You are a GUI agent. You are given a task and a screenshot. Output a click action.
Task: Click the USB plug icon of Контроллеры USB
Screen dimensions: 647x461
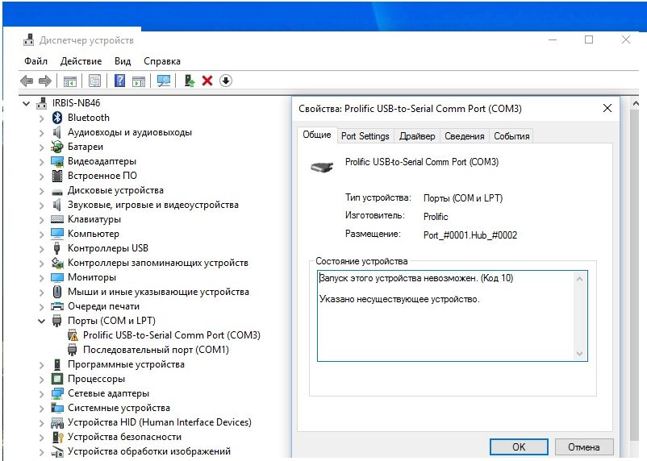(57, 247)
